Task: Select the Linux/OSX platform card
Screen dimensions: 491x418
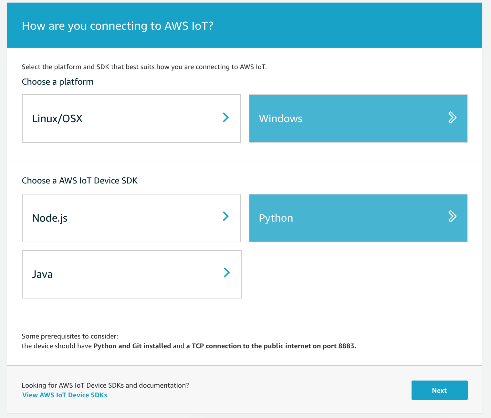Action: tap(131, 119)
